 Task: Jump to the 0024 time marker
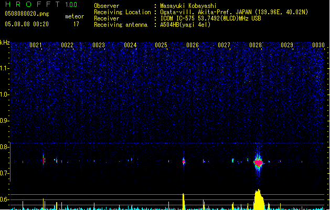pyautogui.click(x=130, y=46)
